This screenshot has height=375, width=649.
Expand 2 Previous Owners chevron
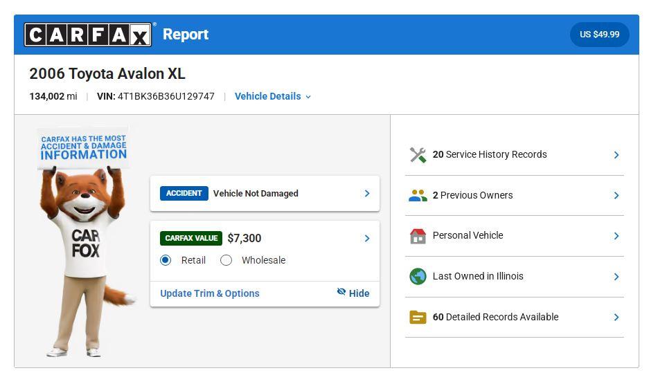616,196
